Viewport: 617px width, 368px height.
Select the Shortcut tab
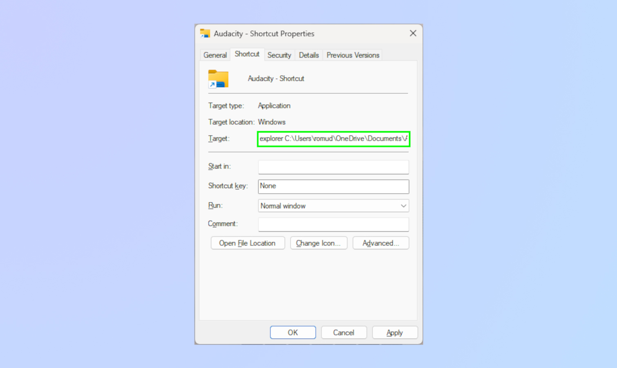(247, 54)
